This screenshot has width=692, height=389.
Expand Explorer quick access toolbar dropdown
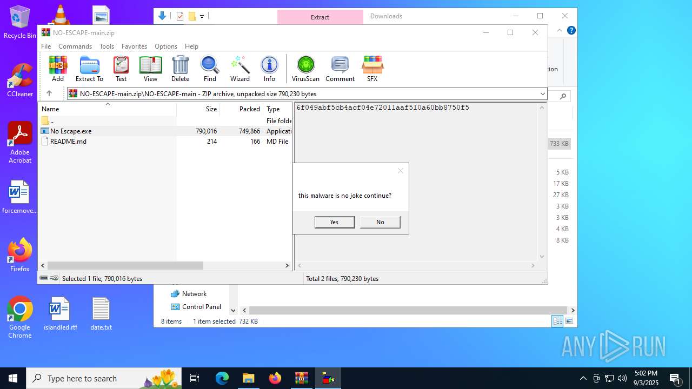point(202,17)
